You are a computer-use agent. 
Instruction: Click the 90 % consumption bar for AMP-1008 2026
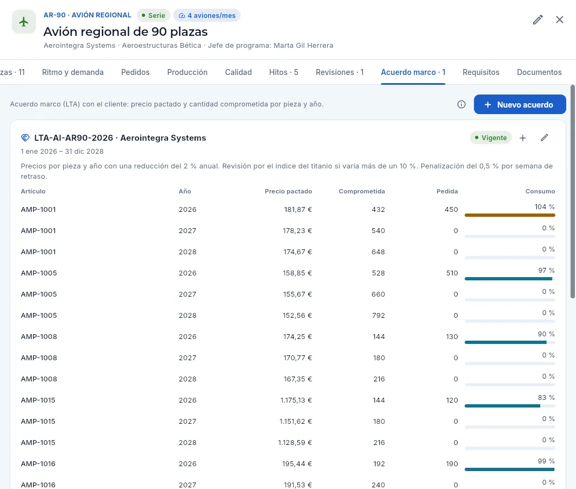point(510,342)
